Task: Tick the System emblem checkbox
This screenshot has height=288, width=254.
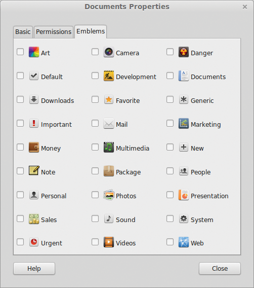Action: [170, 219]
